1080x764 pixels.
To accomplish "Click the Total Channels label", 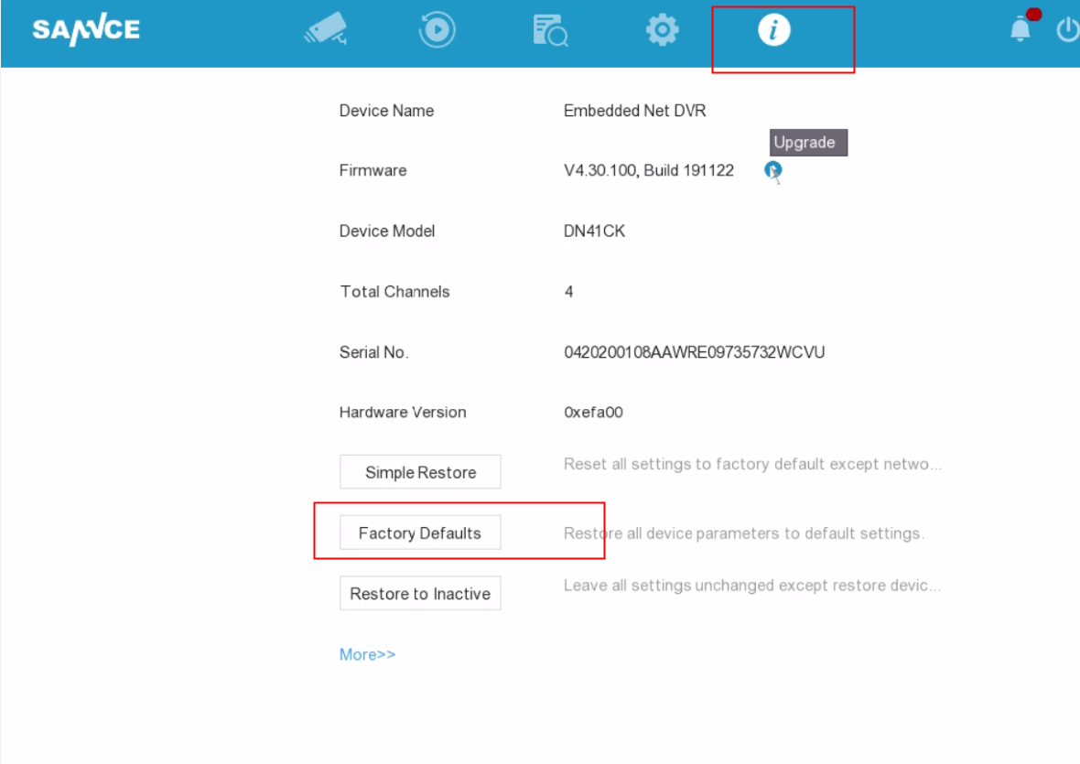I will pyautogui.click(x=394, y=292).
